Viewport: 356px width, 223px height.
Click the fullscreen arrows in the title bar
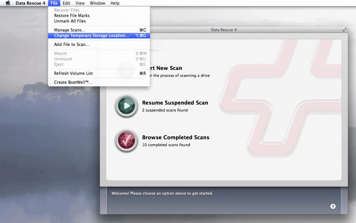pos(345,29)
